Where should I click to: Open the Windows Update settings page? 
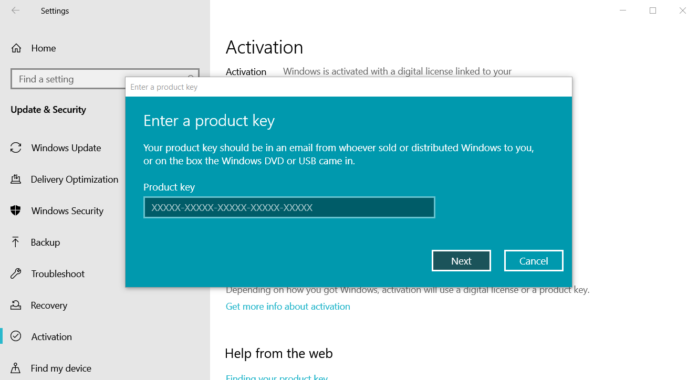pyautogui.click(x=66, y=148)
